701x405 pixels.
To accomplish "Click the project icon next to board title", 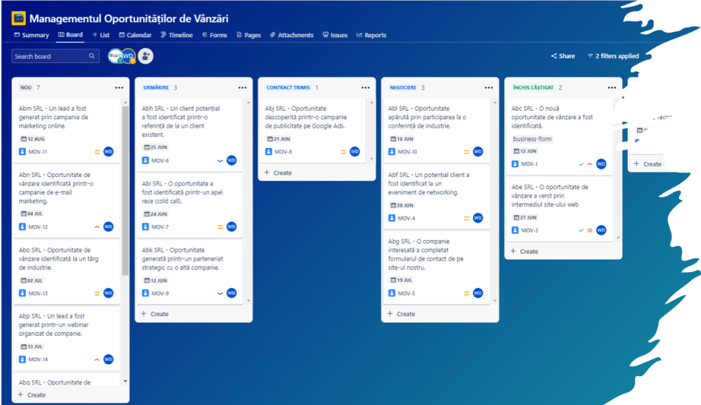I will (18, 18).
